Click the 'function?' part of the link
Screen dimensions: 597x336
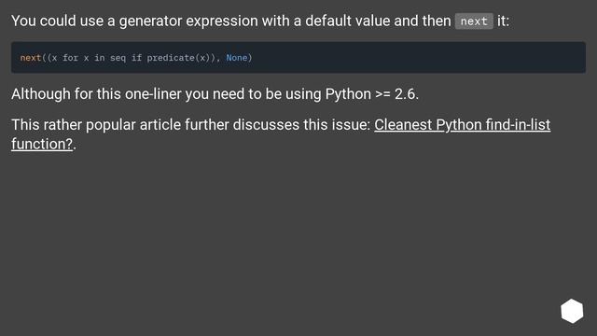pyautogui.click(x=42, y=144)
